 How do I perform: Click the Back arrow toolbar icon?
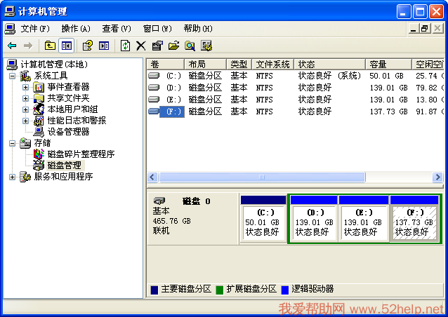coord(12,46)
